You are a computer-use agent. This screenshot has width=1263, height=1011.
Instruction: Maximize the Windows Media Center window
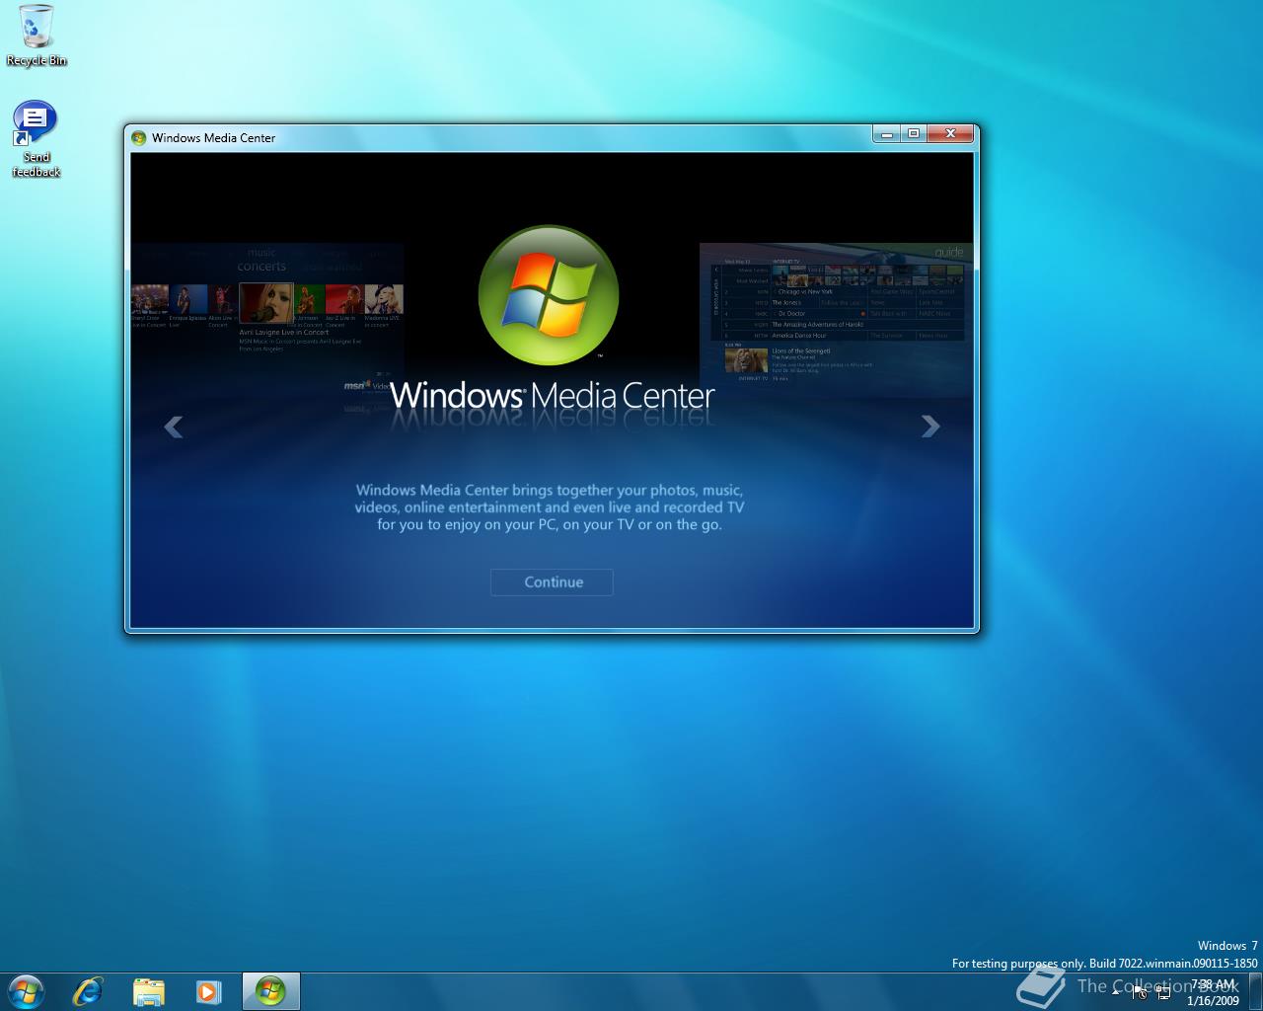[x=914, y=134]
